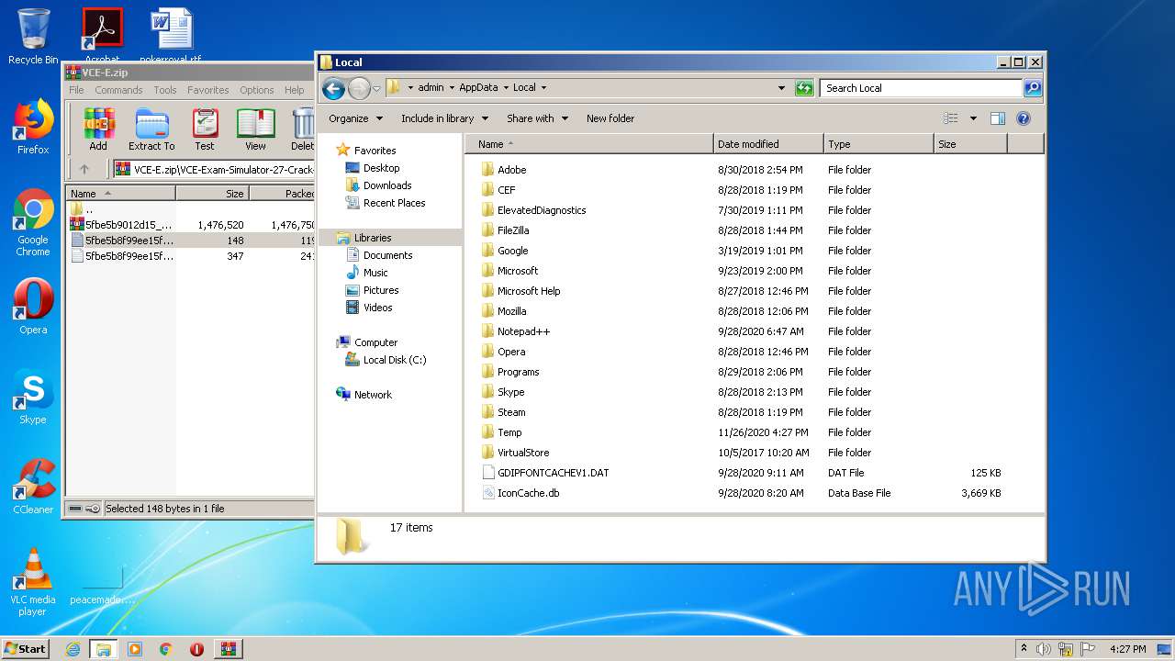Select the Google Chrome desktop shortcut
This screenshot has height=661, width=1175.
pos(33,223)
